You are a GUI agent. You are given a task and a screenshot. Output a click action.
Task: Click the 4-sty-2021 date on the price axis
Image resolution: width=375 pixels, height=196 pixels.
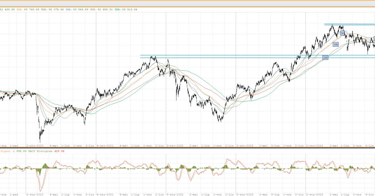coord(105,145)
